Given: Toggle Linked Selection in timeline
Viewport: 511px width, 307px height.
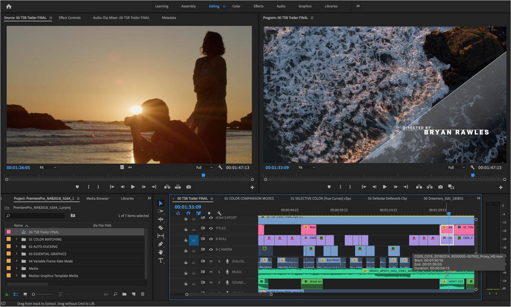Looking at the screenshot, I should [x=198, y=213].
